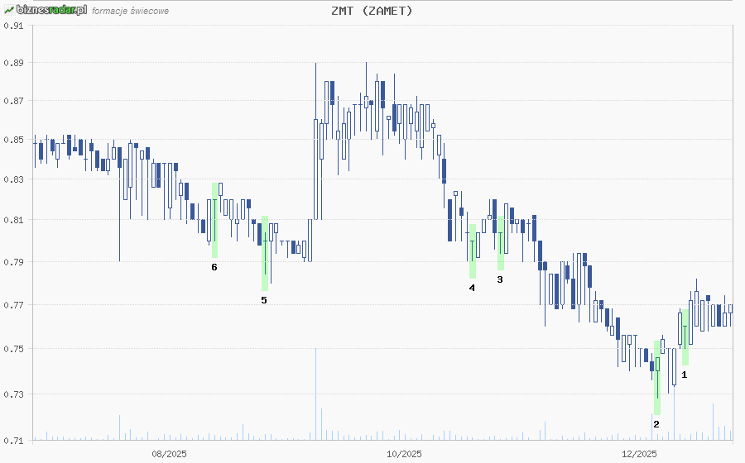Image resolution: width=745 pixels, height=463 pixels.
Task: Pick candlestick pattern marker number 6
Action: [x=214, y=267]
